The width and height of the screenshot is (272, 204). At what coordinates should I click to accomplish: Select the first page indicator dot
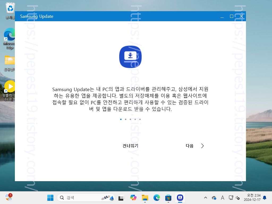coord(121,119)
